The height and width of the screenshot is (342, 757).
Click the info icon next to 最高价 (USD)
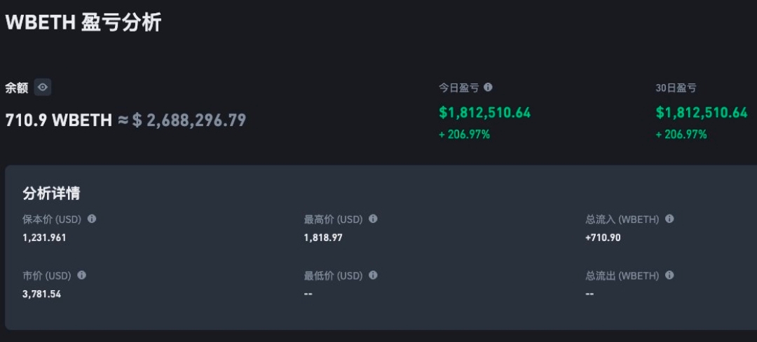(x=373, y=219)
